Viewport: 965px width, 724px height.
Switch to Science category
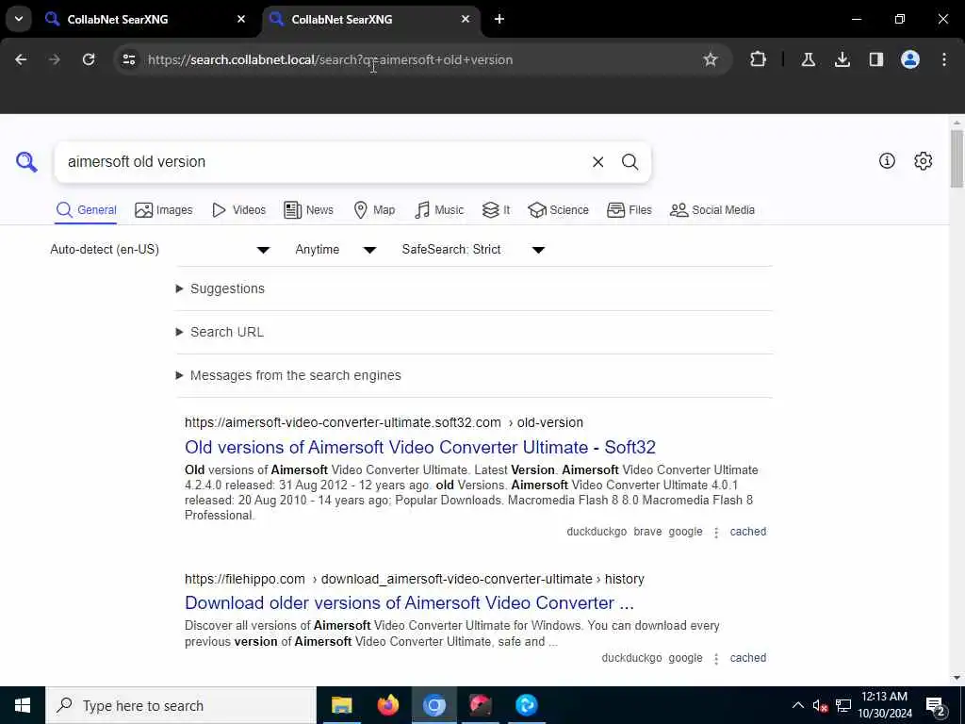point(558,210)
